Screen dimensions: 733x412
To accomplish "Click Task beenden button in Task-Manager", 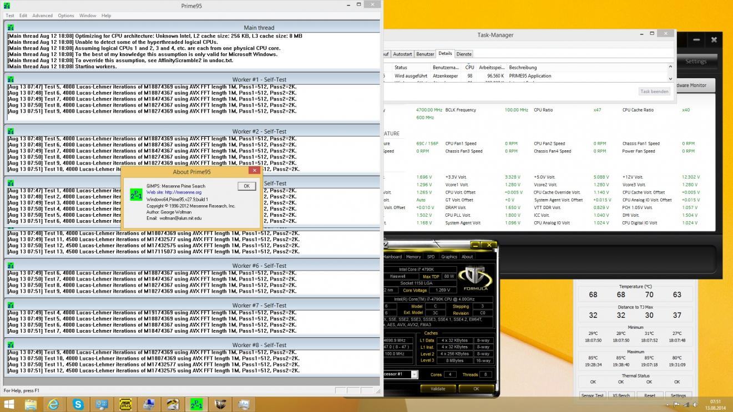I will coord(654,91).
